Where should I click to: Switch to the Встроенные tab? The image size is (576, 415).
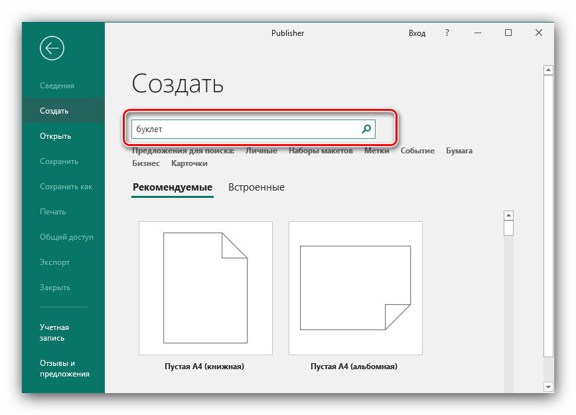[256, 187]
